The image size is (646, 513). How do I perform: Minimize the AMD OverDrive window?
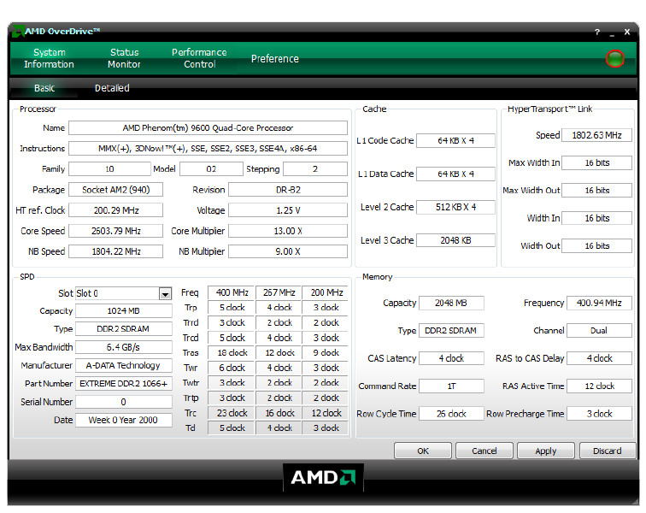pyautogui.click(x=612, y=33)
